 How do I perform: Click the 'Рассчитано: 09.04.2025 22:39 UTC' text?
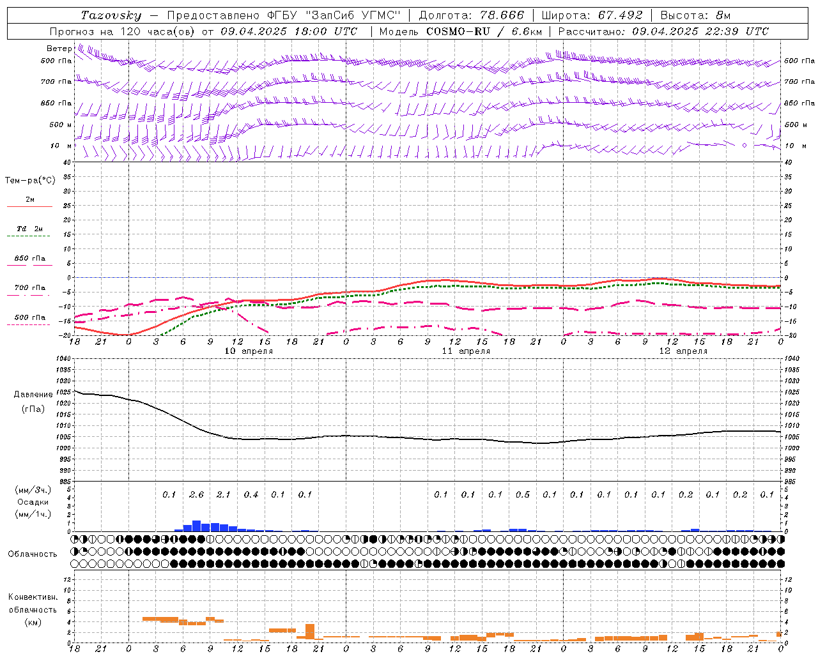663,31
